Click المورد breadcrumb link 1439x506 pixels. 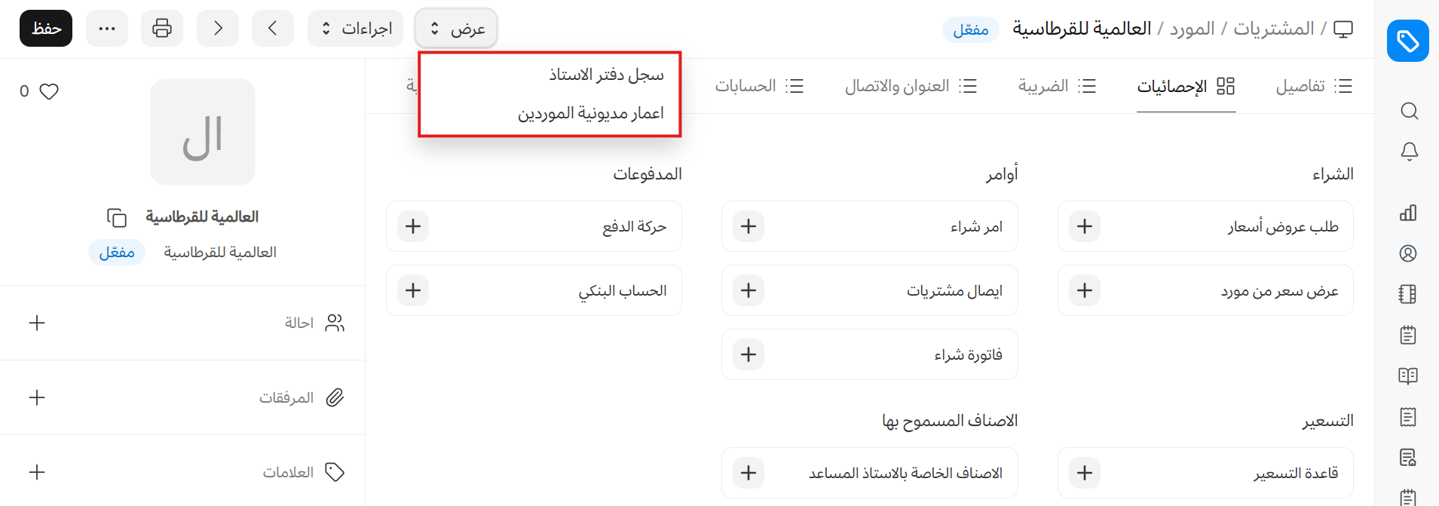(1192, 29)
